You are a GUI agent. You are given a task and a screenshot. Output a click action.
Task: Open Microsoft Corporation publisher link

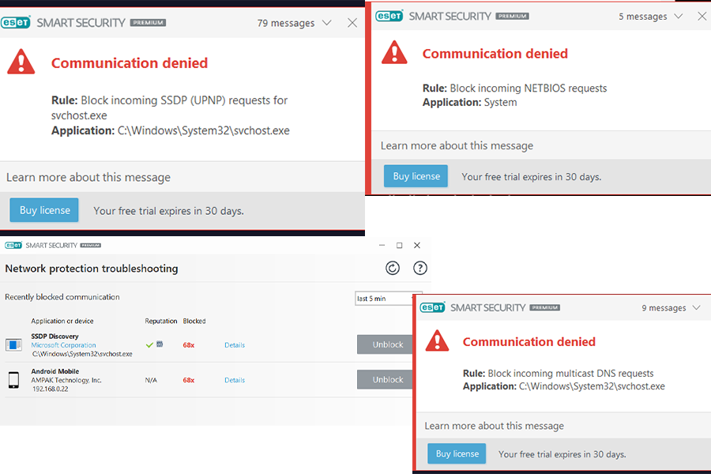pos(63,345)
